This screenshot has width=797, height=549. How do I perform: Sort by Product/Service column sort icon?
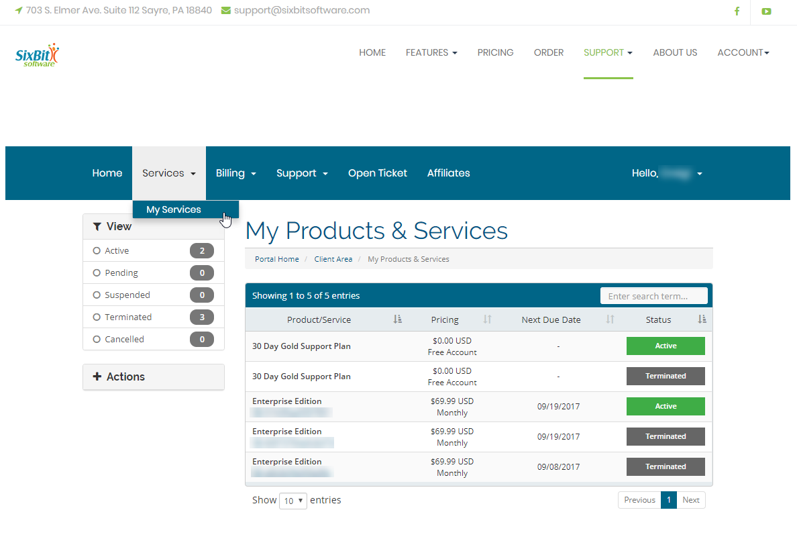click(x=397, y=319)
